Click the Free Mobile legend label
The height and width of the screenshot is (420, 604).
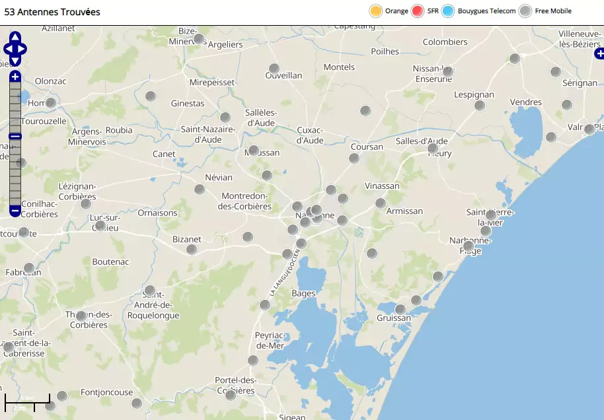(x=553, y=11)
